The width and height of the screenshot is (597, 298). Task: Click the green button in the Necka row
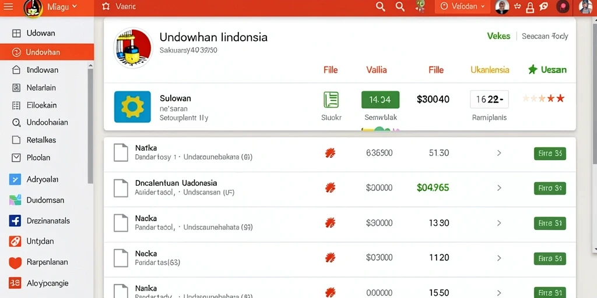(x=550, y=258)
